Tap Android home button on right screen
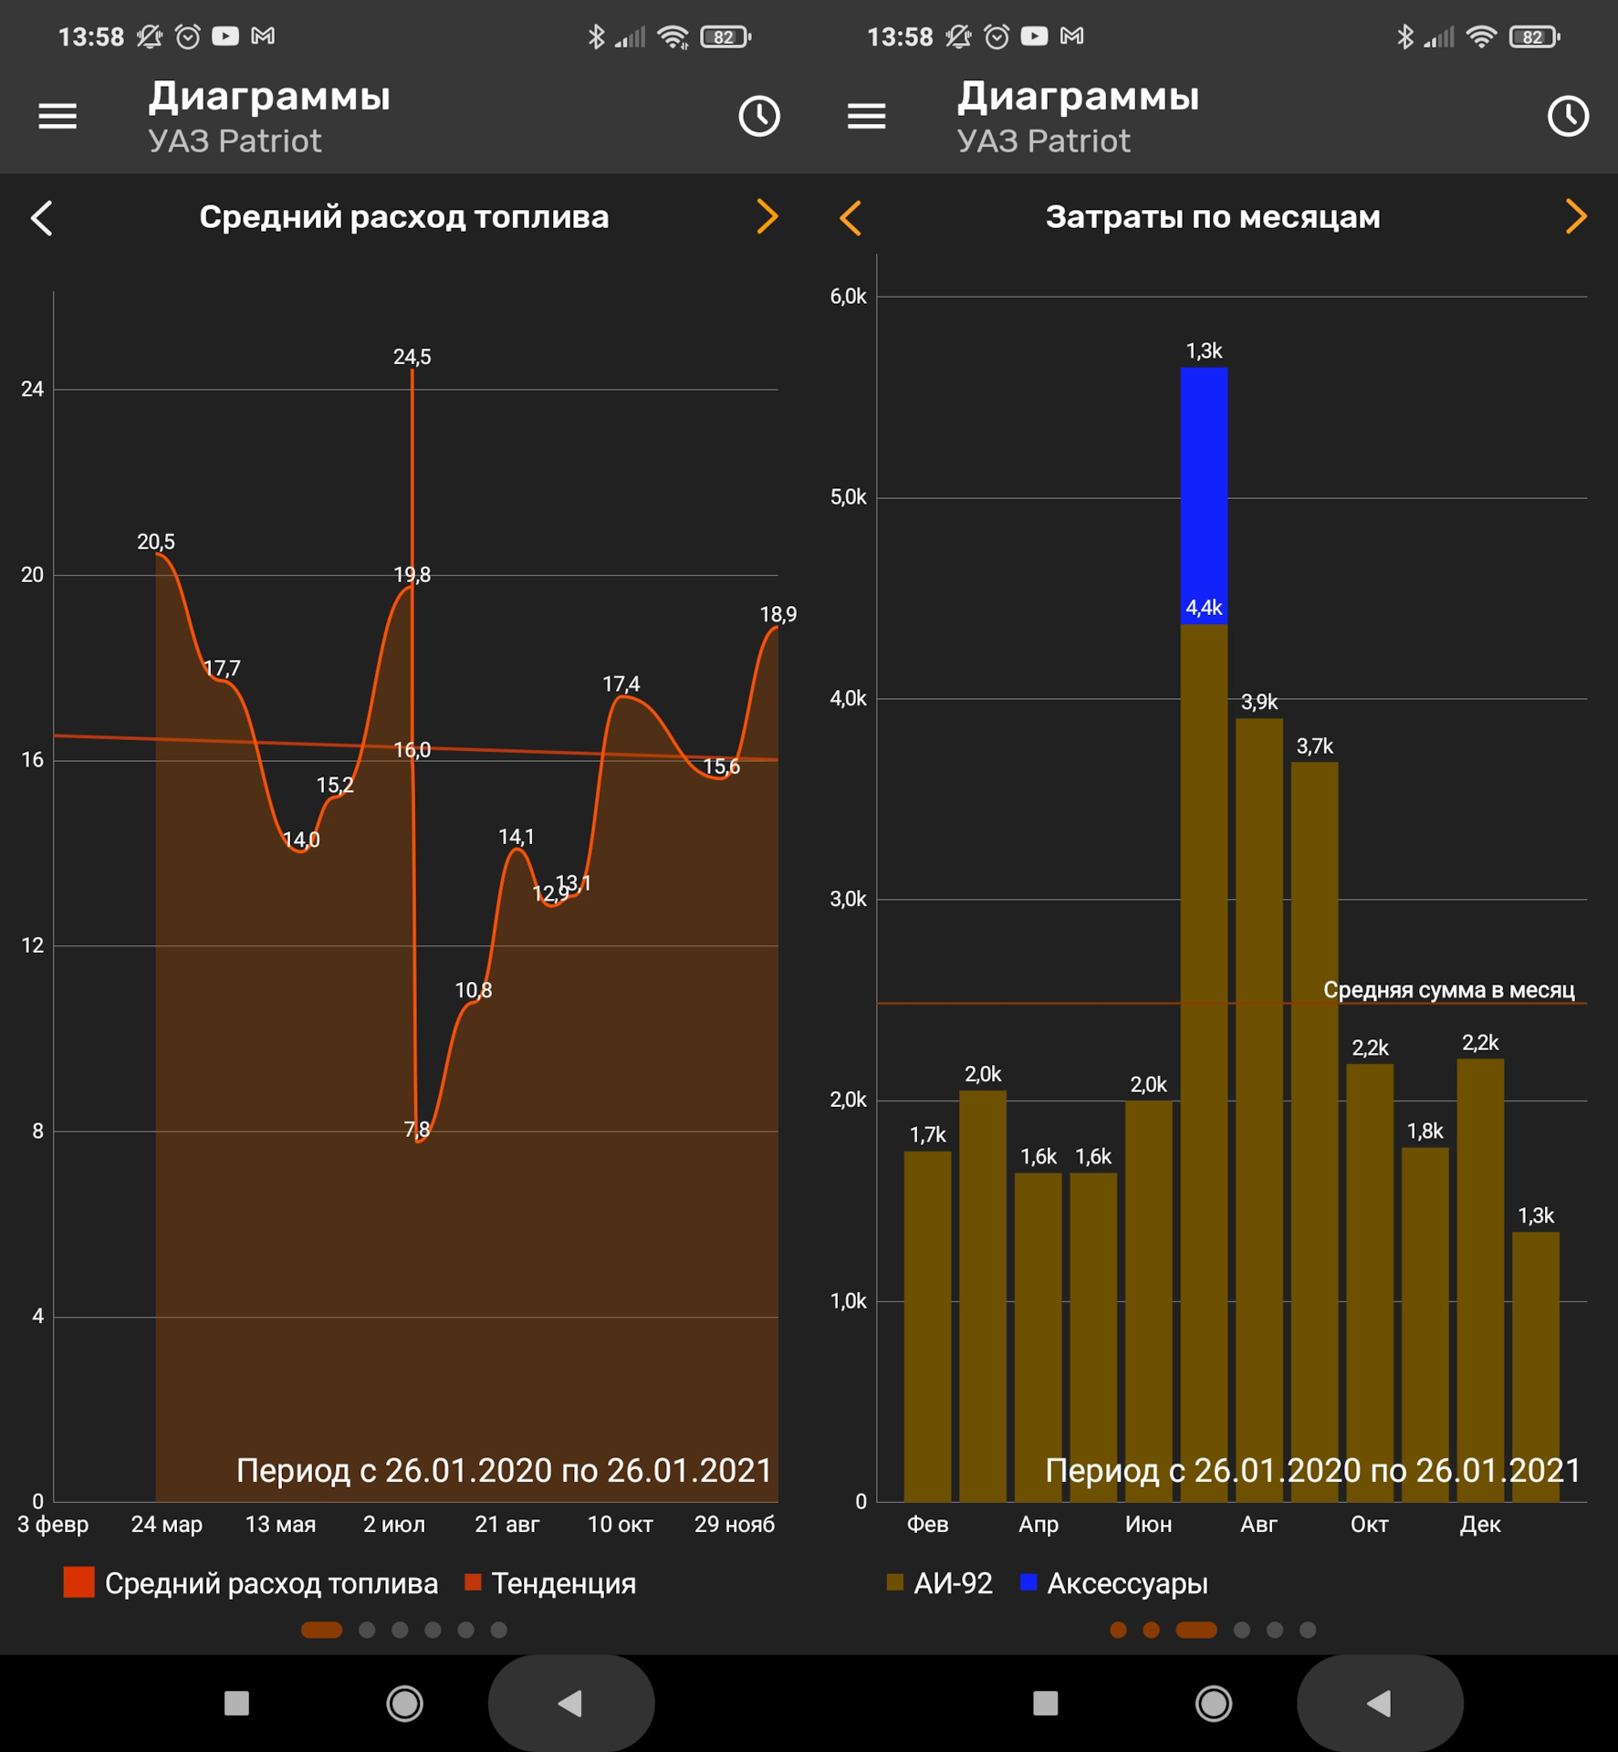This screenshot has height=1752, width=1618. point(1213,1703)
